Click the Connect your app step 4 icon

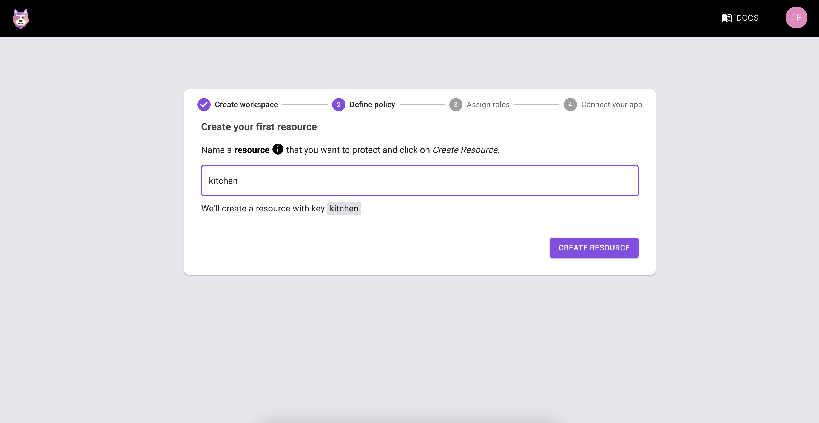(570, 104)
